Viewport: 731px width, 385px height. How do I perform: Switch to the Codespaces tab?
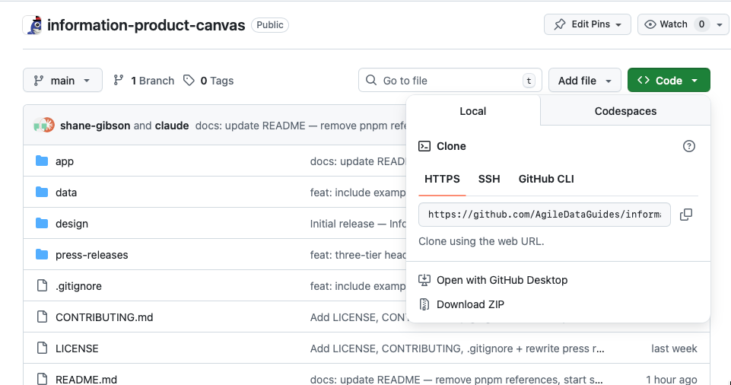click(x=625, y=111)
